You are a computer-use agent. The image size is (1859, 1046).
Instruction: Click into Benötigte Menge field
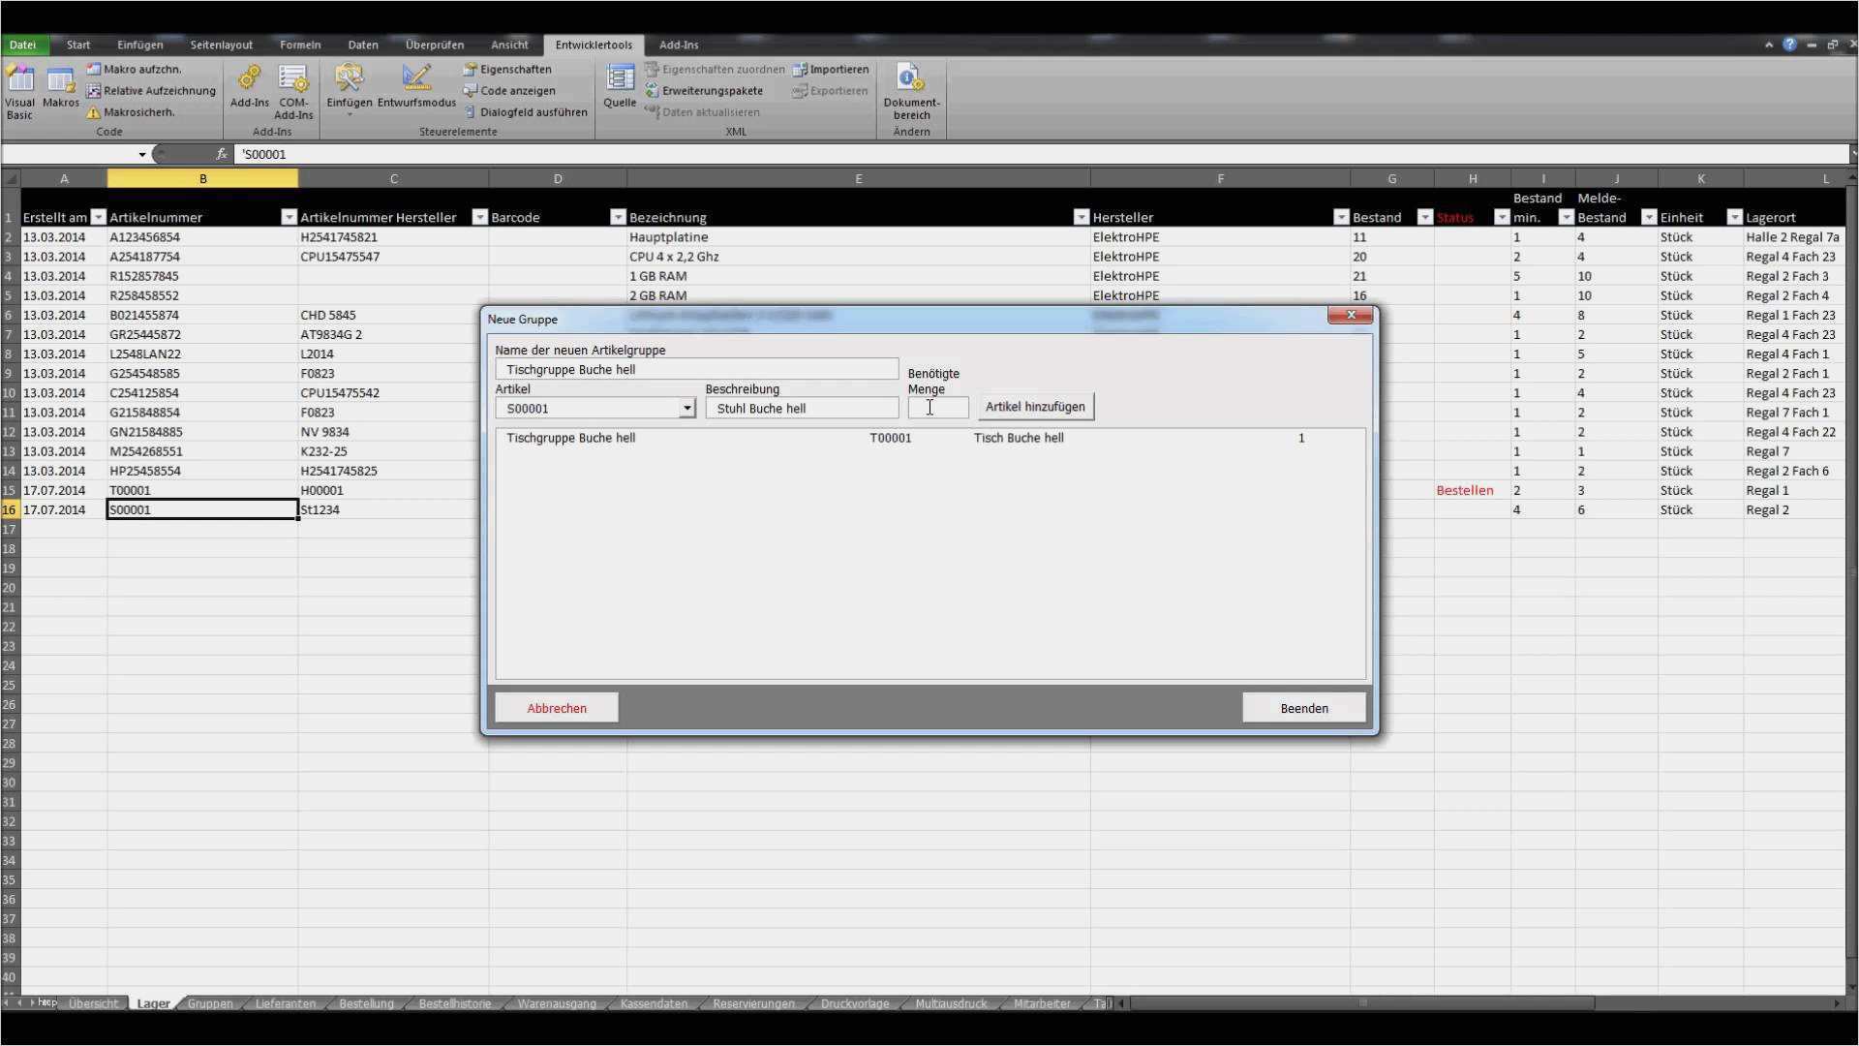pyautogui.click(x=937, y=409)
